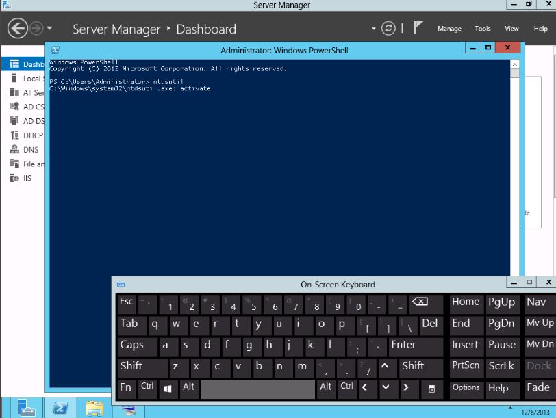Open dropdown arrow left of refresh icon
The image size is (556, 418).
pos(374,28)
